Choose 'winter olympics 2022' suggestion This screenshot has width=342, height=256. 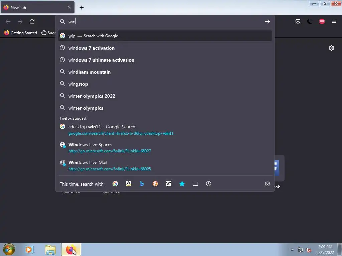[165, 96]
